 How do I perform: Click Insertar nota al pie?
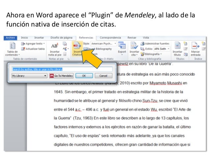click(55, 49)
